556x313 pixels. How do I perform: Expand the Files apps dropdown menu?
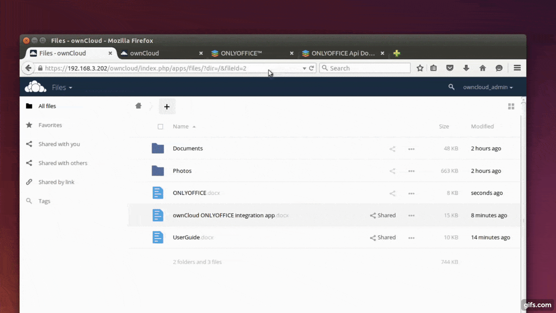[x=62, y=87]
